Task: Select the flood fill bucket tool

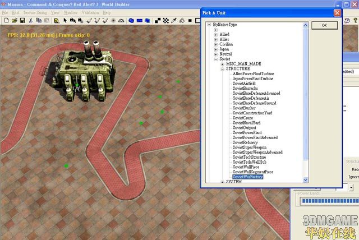Action: click(x=182, y=21)
